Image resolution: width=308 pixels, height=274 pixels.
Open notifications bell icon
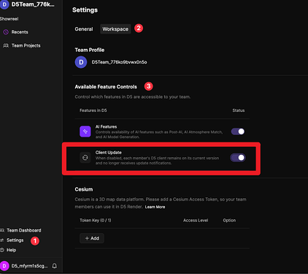[55, 266]
